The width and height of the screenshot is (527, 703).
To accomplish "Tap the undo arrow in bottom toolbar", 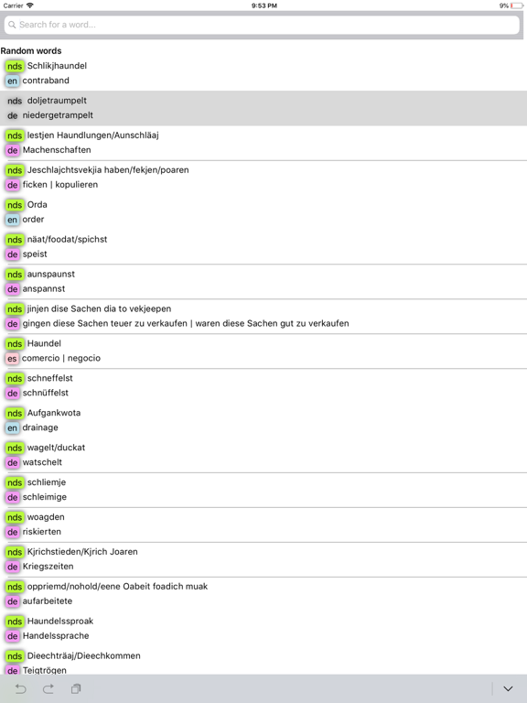I will click(21, 688).
